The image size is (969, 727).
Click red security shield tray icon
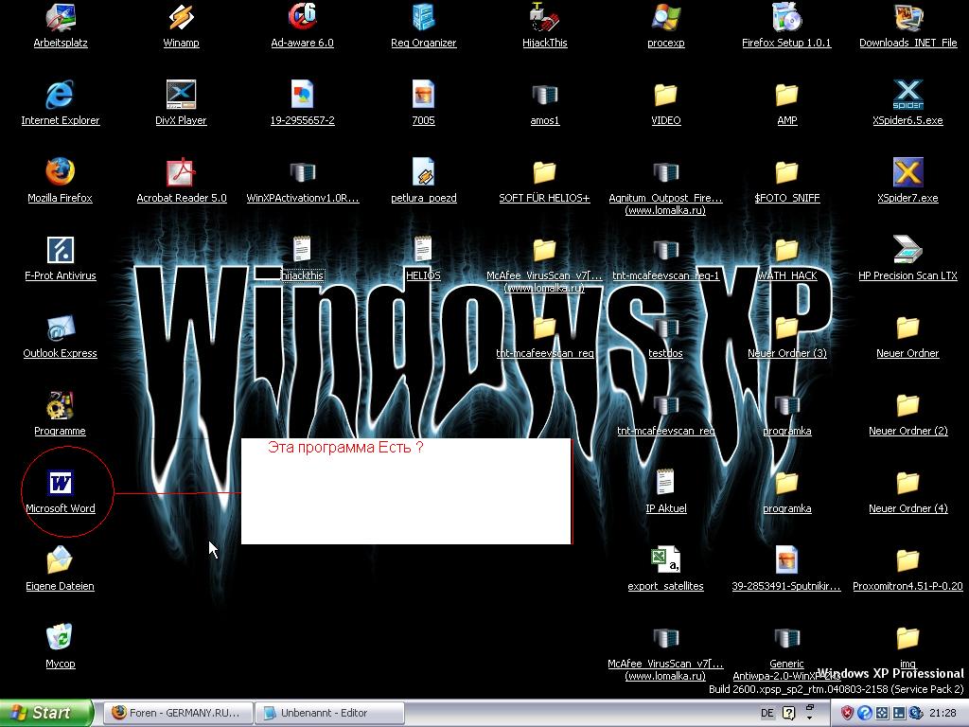click(847, 714)
